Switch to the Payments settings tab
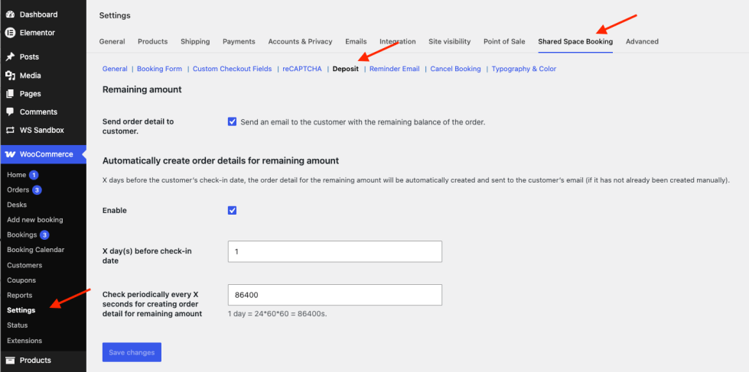749x372 pixels. pyautogui.click(x=239, y=41)
